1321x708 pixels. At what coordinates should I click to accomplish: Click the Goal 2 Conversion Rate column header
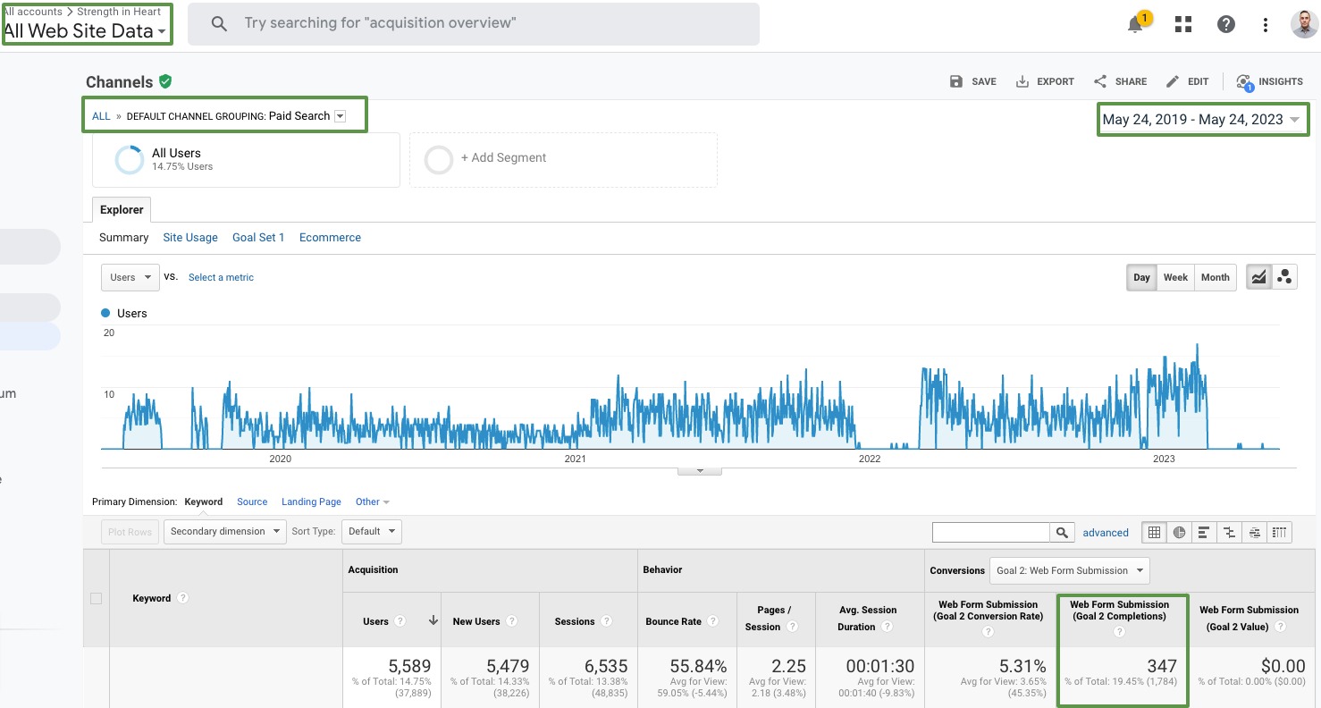pyautogui.click(x=988, y=611)
